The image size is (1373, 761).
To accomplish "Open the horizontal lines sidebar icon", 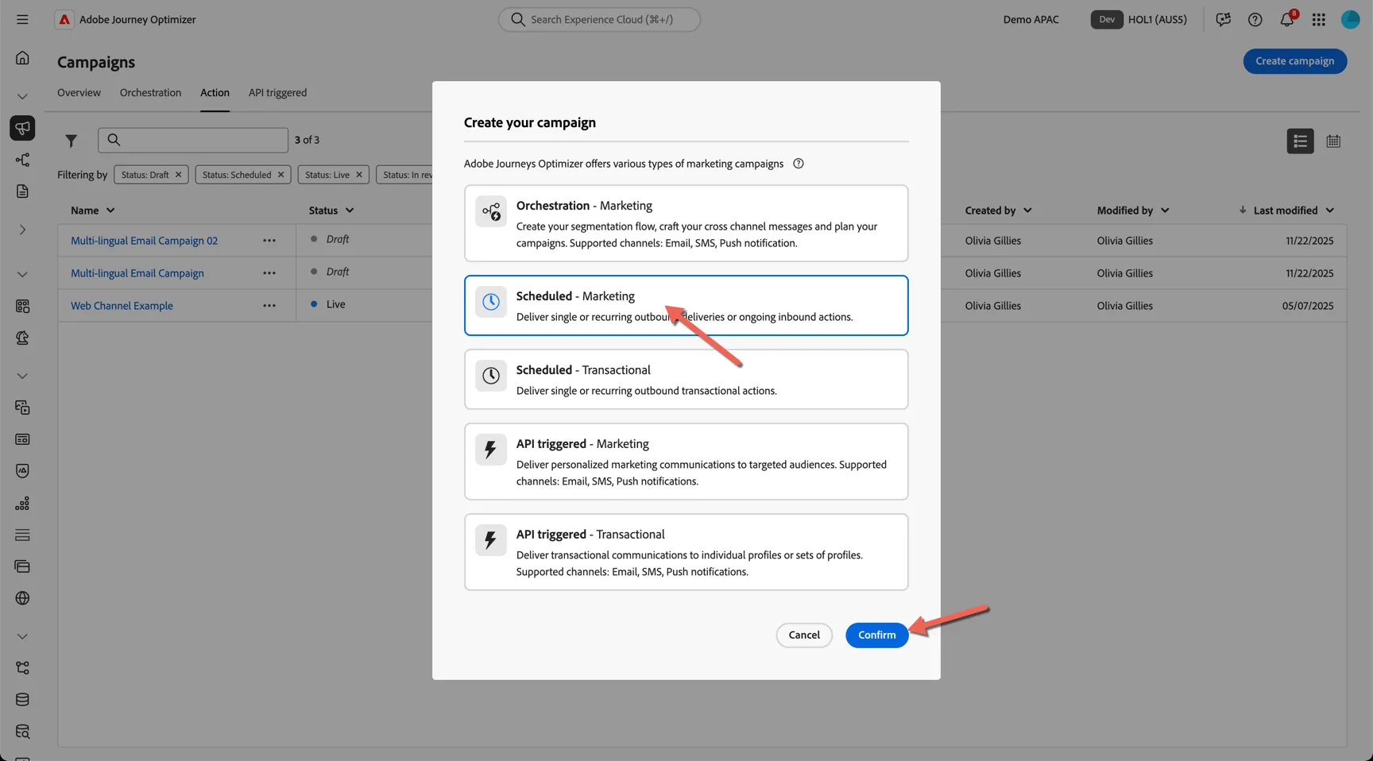I will [x=22, y=535].
